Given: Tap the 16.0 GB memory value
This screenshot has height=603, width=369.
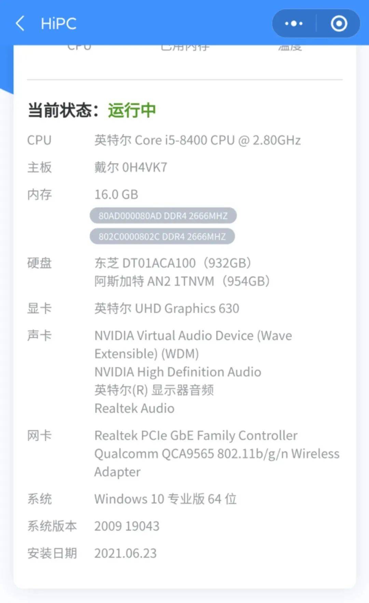Looking at the screenshot, I should [x=116, y=195].
